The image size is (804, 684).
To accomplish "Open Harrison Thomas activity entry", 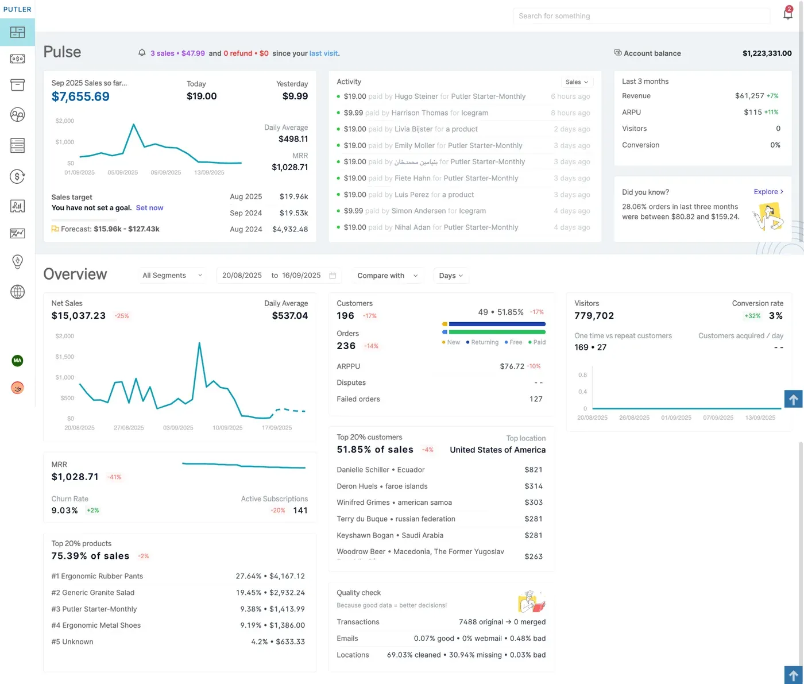I will 463,113.
